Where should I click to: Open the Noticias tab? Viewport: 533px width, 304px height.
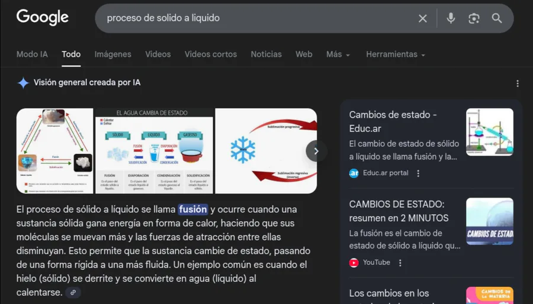pyautogui.click(x=266, y=54)
